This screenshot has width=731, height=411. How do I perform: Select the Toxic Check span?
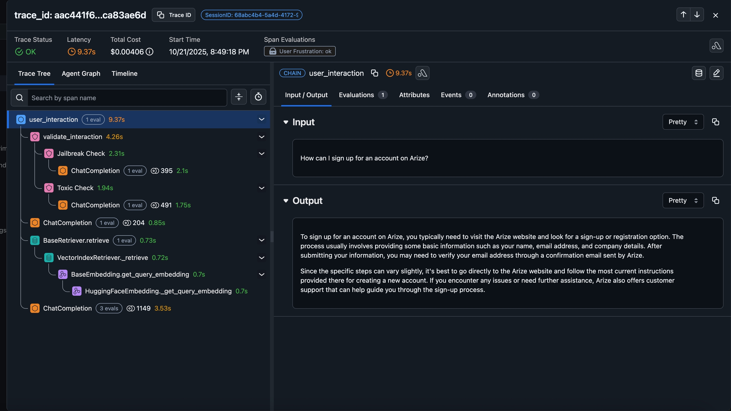pyautogui.click(x=75, y=188)
